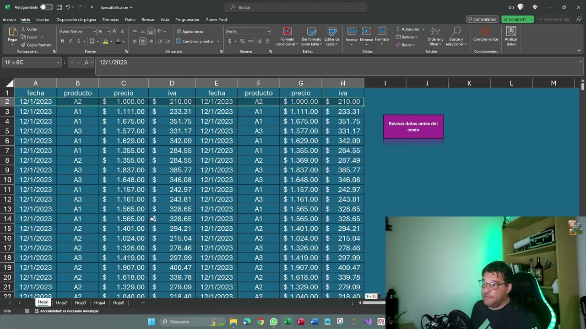
Task: Open Ordenar y filtrar dropdown
Action: tap(435, 37)
